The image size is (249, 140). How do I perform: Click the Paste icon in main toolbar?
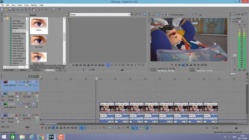tap(33, 9)
